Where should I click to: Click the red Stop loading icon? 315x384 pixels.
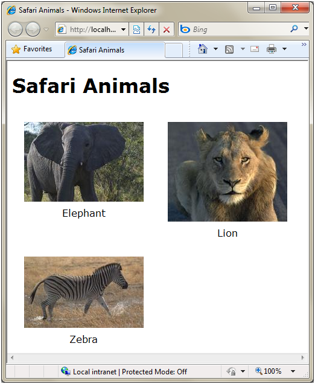[x=167, y=30]
